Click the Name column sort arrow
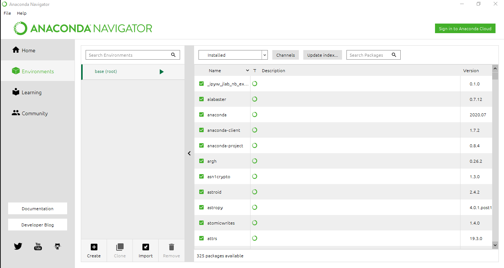Viewport: 504px width, 268px height. point(247,71)
